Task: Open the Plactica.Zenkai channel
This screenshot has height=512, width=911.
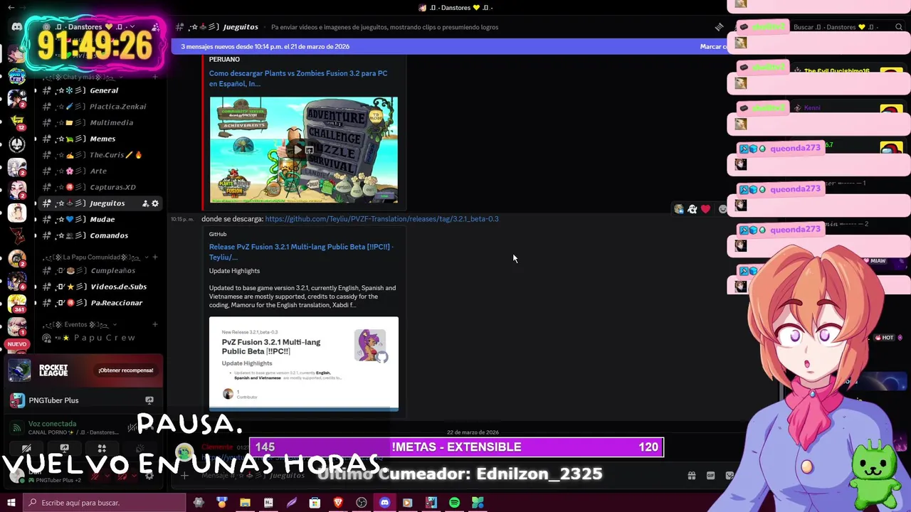Action: click(x=100, y=107)
